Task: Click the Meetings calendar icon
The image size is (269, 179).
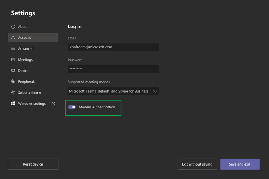Action: pyautogui.click(x=13, y=60)
